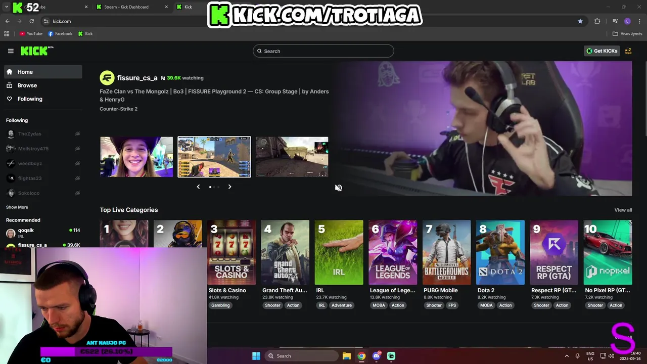Open Grand Theft Auto category card
The height and width of the screenshot is (364, 647).
tap(285, 252)
